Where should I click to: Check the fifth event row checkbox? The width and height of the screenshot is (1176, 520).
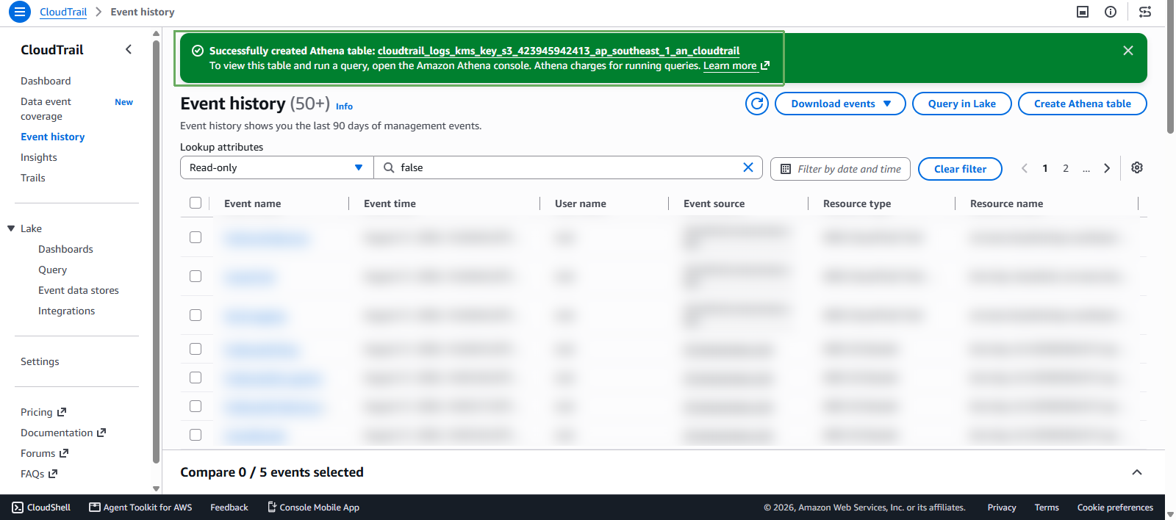point(196,378)
